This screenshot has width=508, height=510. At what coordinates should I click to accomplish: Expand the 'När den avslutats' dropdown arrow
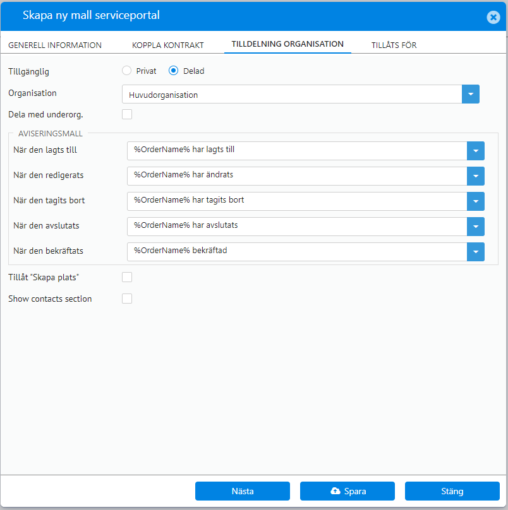[x=476, y=227]
